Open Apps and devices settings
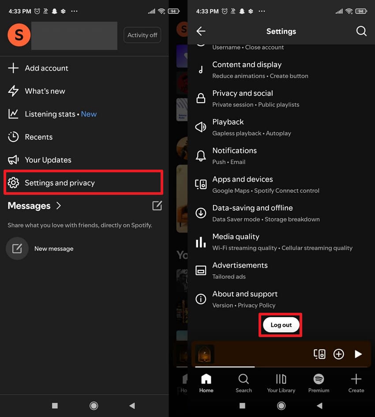The width and height of the screenshot is (375, 417). coord(281,185)
